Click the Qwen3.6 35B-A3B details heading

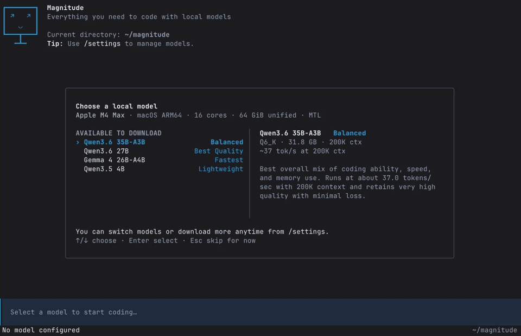coord(290,134)
